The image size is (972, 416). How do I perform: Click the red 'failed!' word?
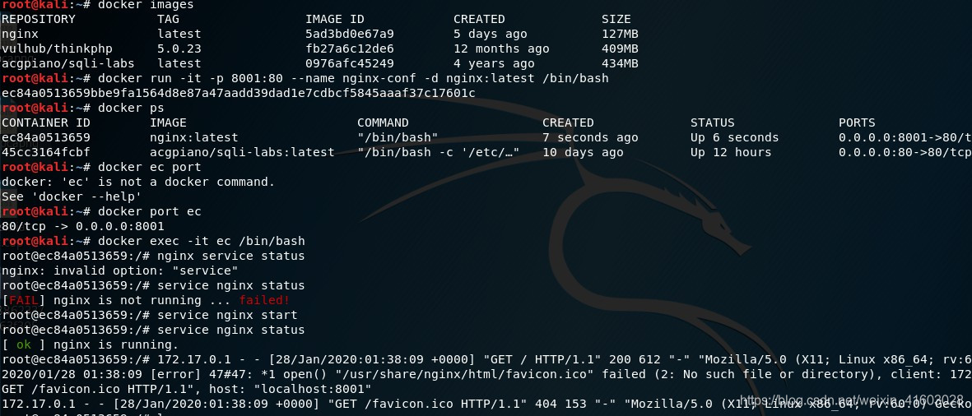click(265, 301)
